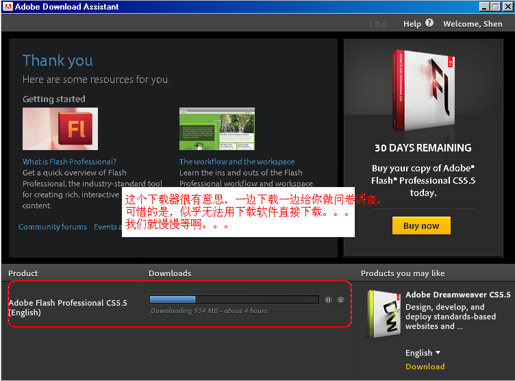
Task: Click the Buy now button
Action: tap(421, 225)
